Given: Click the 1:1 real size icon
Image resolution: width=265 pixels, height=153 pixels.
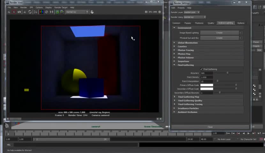Looking at the screenshot, I should tap(51, 12).
